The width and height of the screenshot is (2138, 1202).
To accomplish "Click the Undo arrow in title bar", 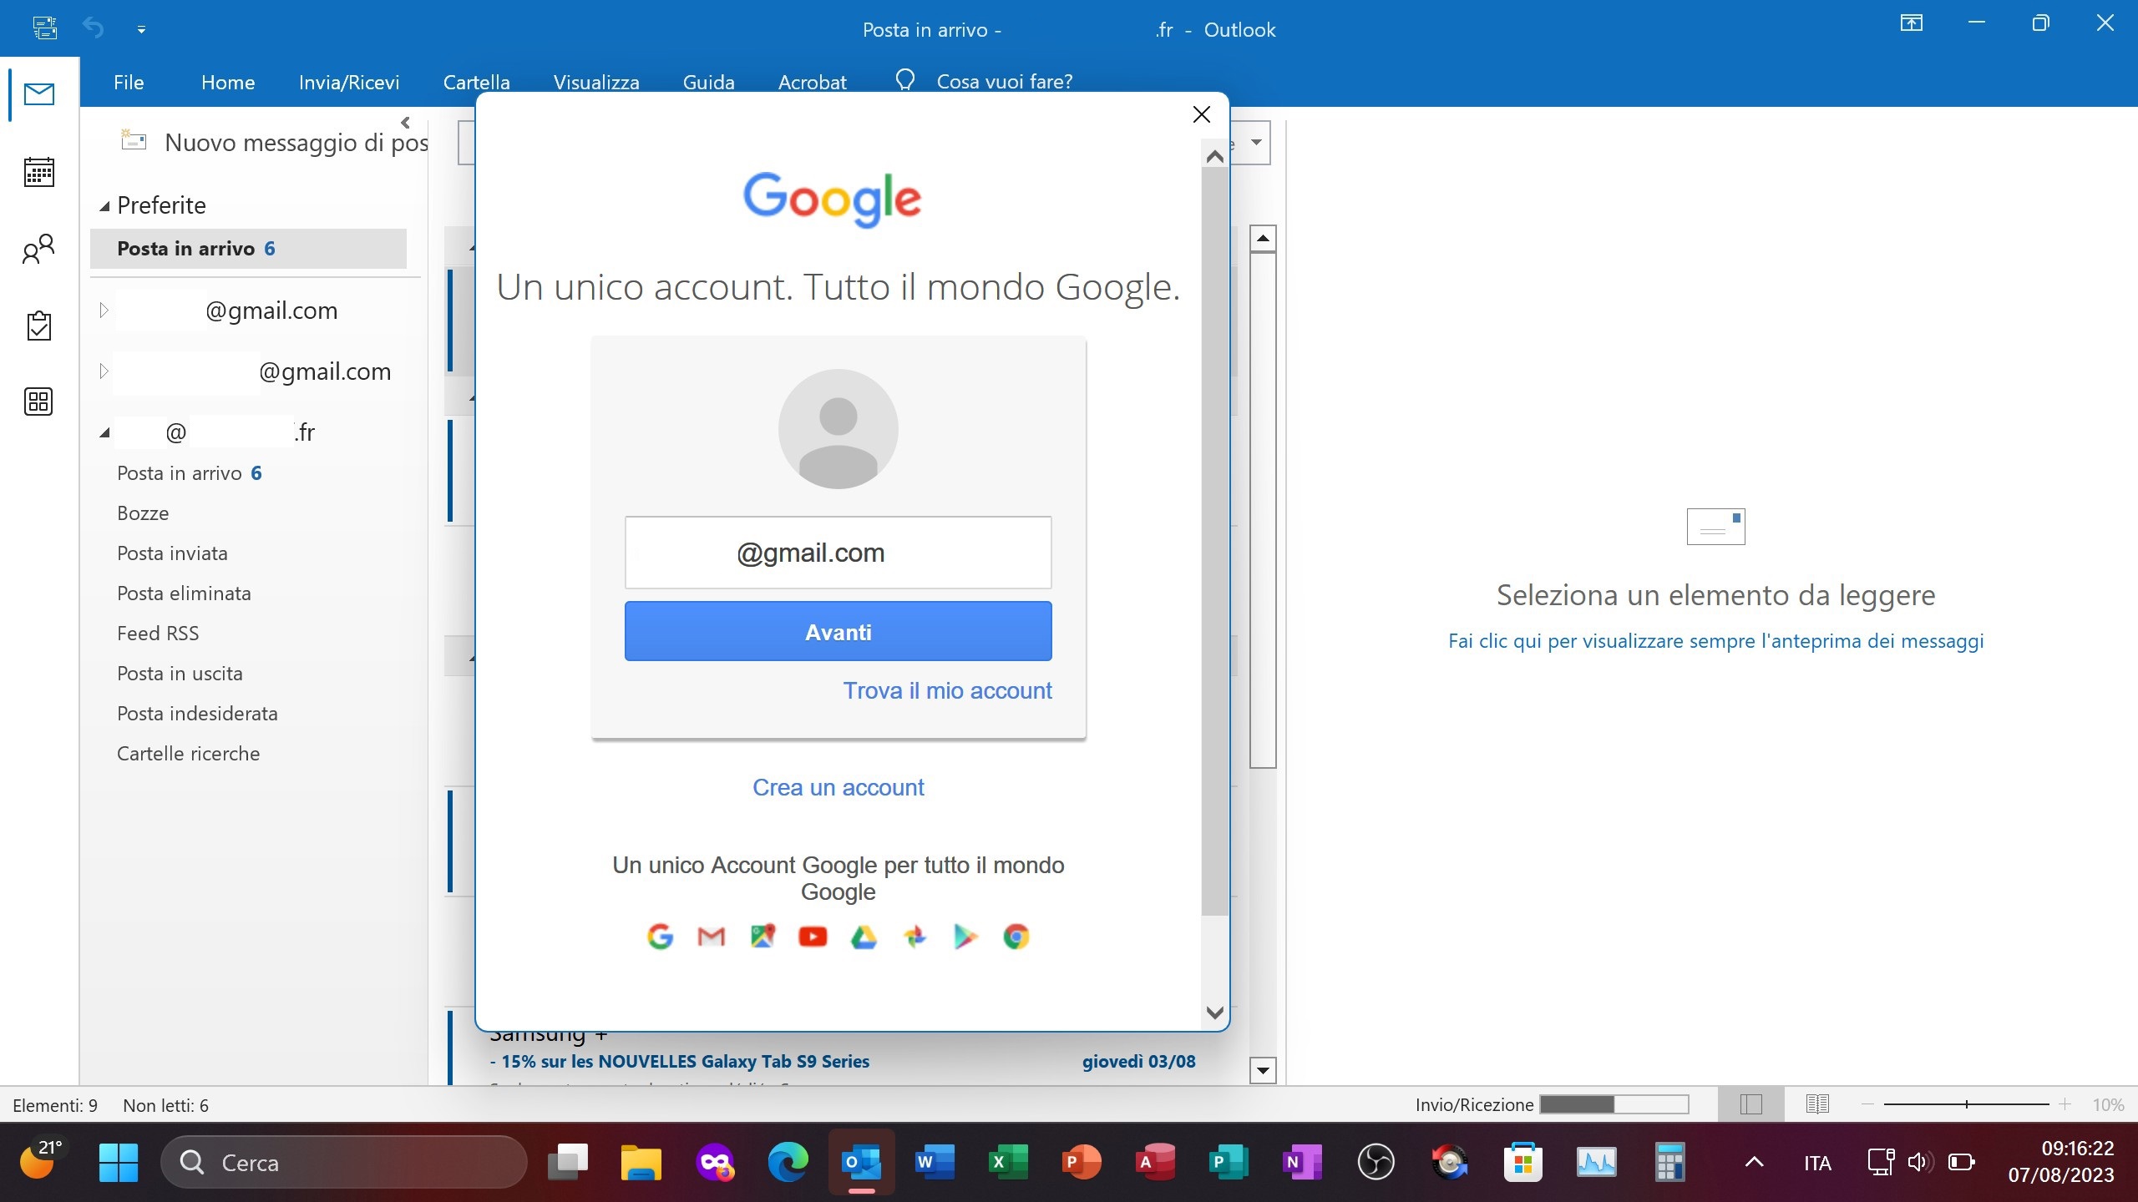I will point(93,28).
